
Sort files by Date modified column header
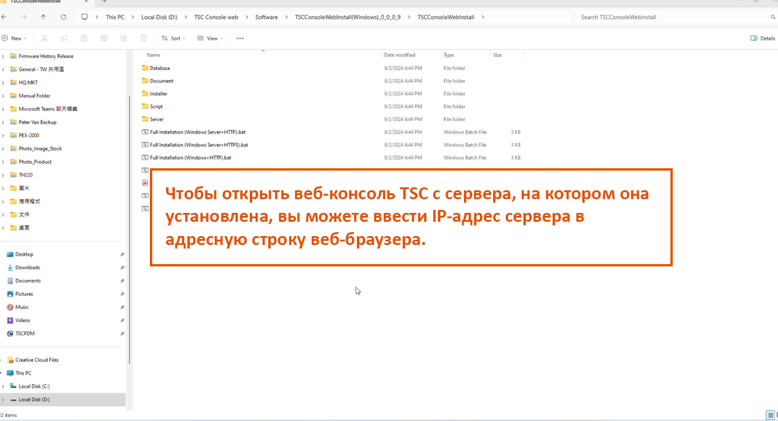tap(400, 55)
